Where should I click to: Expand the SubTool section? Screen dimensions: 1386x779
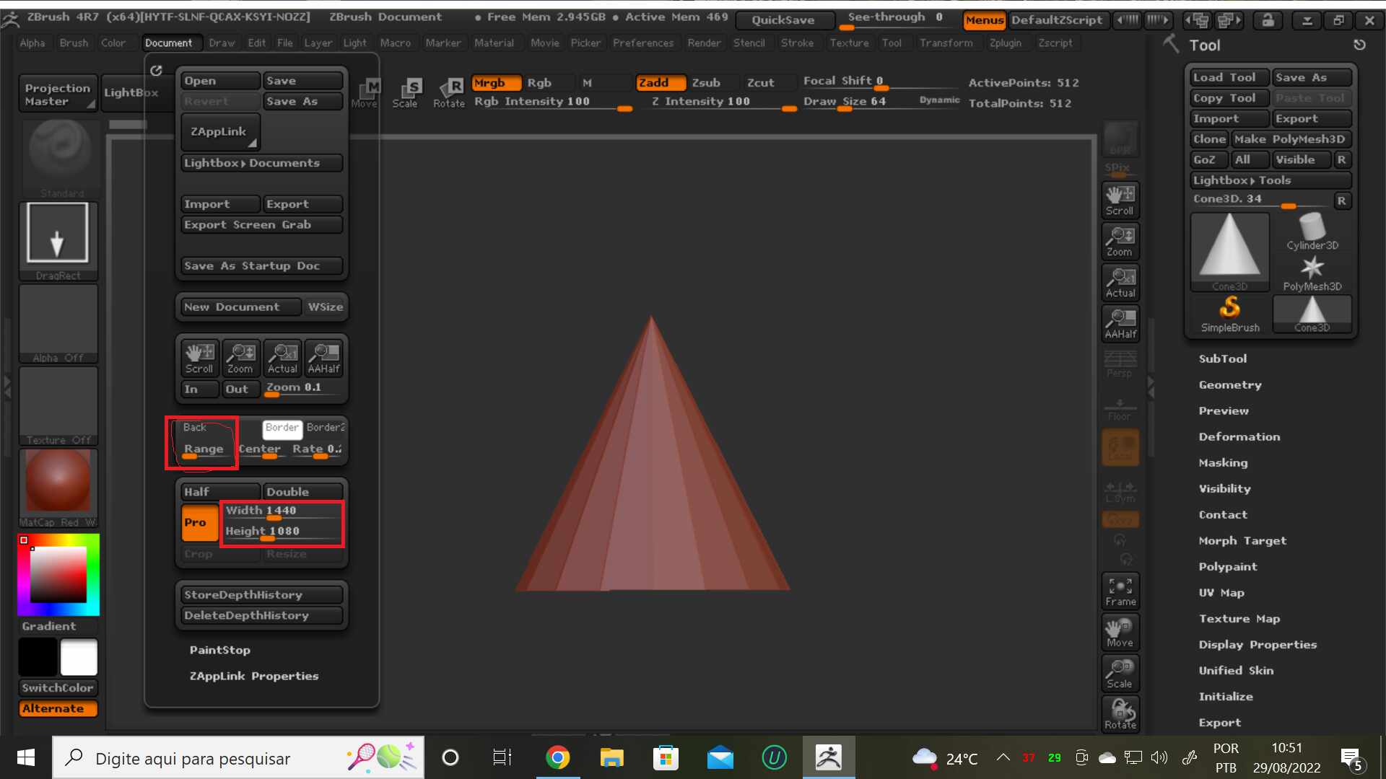(1222, 358)
